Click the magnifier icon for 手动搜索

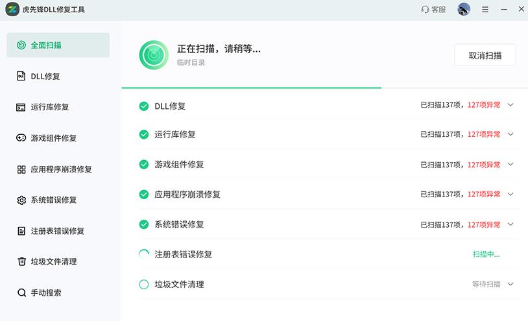pos(21,293)
